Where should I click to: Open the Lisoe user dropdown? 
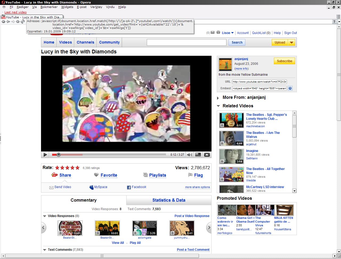click(228, 33)
